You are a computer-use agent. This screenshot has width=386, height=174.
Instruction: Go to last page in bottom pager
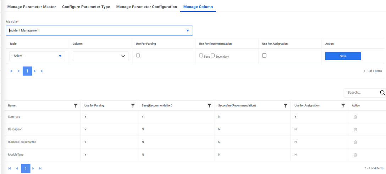40,168
